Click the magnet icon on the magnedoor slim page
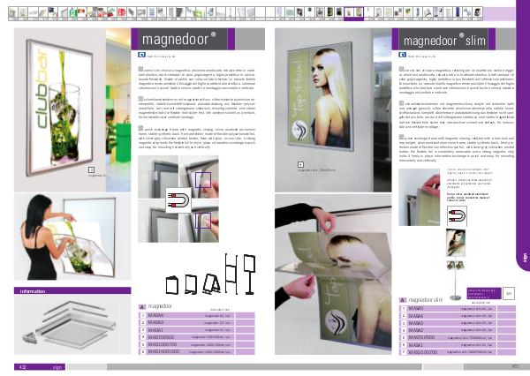This screenshot has height=376, width=530. point(457,216)
